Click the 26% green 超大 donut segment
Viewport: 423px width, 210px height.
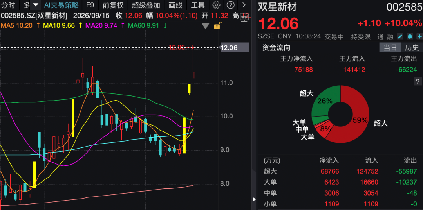[325, 102]
